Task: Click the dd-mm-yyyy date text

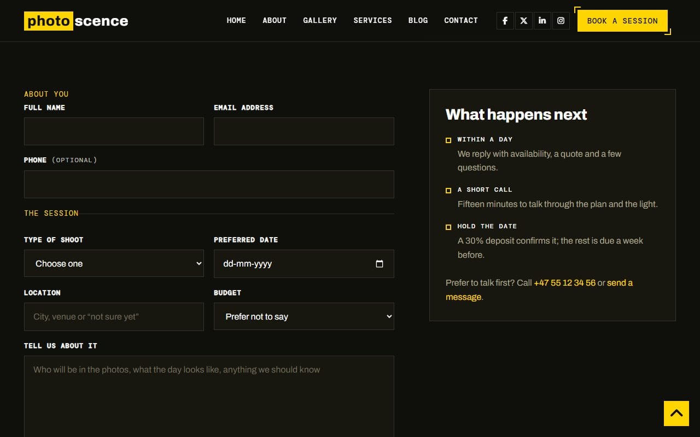Action: 247,263
